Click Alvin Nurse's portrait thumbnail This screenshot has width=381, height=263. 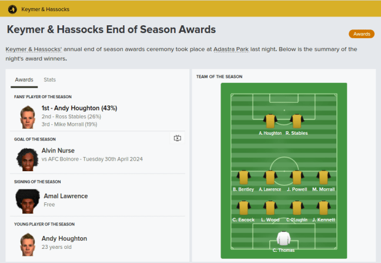tap(24, 158)
